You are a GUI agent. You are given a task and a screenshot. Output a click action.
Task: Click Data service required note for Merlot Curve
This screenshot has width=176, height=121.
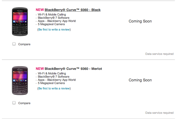pyautogui.click(x=159, y=113)
